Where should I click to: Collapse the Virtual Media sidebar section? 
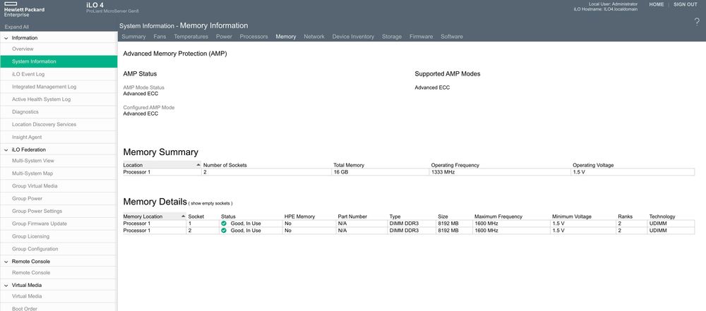tap(6, 285)
